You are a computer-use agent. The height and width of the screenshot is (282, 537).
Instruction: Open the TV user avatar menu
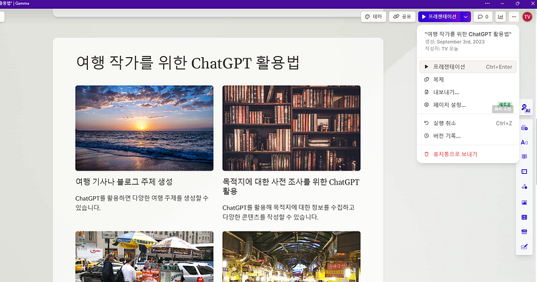(x=527, y=16)
